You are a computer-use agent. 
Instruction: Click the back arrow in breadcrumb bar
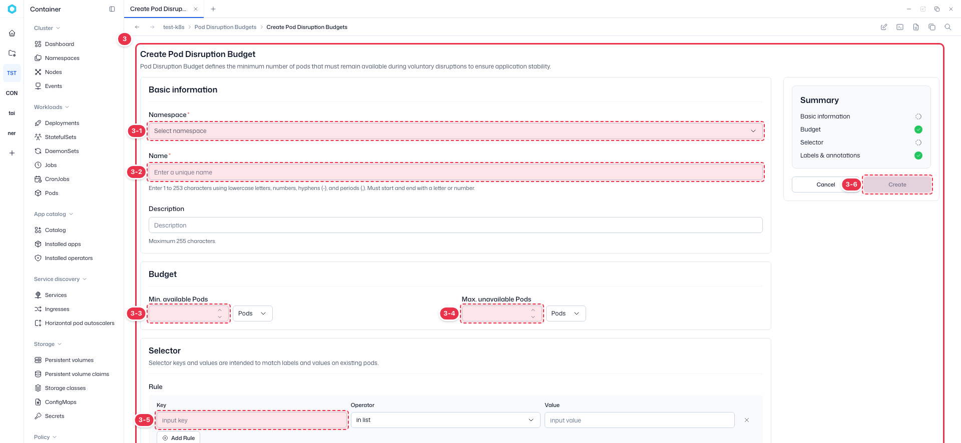pos(137,27)
